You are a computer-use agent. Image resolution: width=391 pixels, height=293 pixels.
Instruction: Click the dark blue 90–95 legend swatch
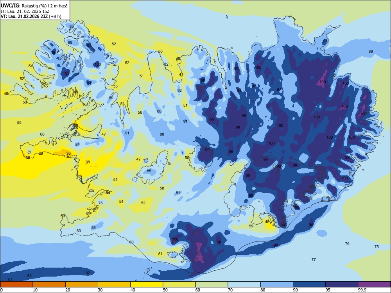309,284
